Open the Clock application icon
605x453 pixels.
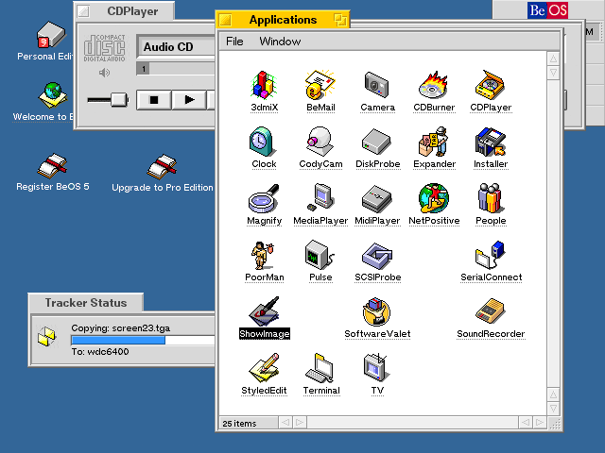(x=262, y=142)
